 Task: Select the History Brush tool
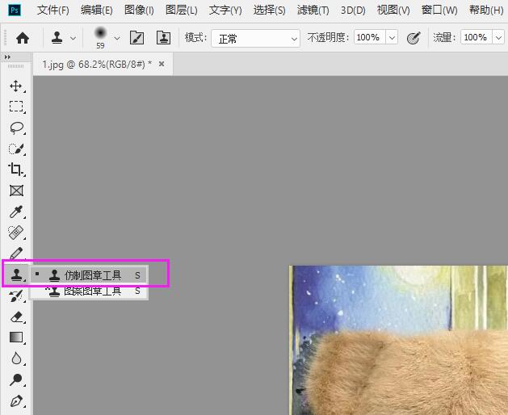(x=16, y=296)
